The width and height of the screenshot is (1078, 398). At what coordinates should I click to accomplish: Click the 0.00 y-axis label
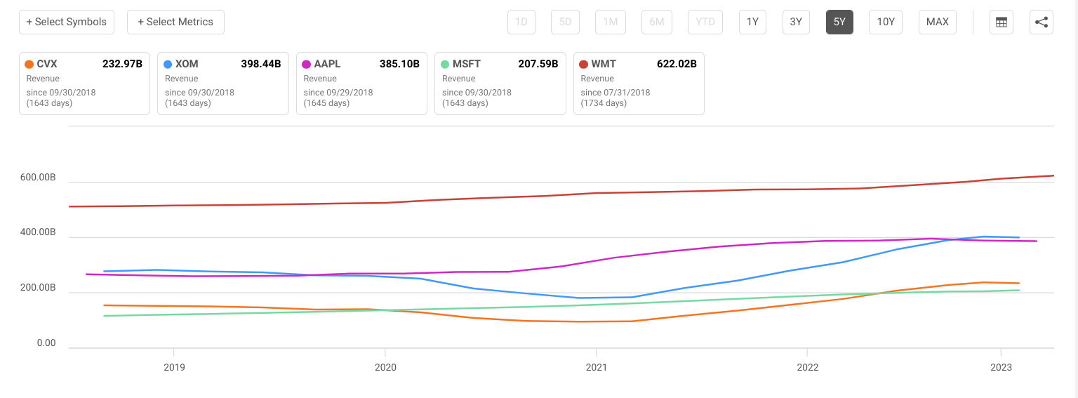click(x=46, y=343)
